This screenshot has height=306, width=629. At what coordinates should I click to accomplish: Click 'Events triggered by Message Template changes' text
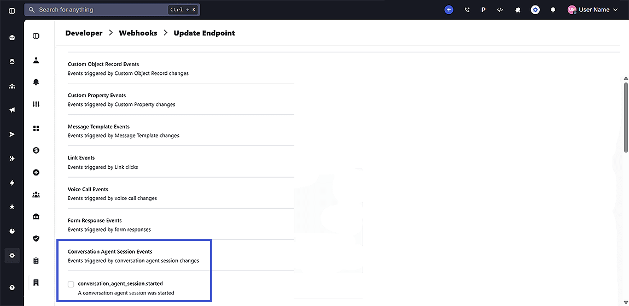coord(124,136)
